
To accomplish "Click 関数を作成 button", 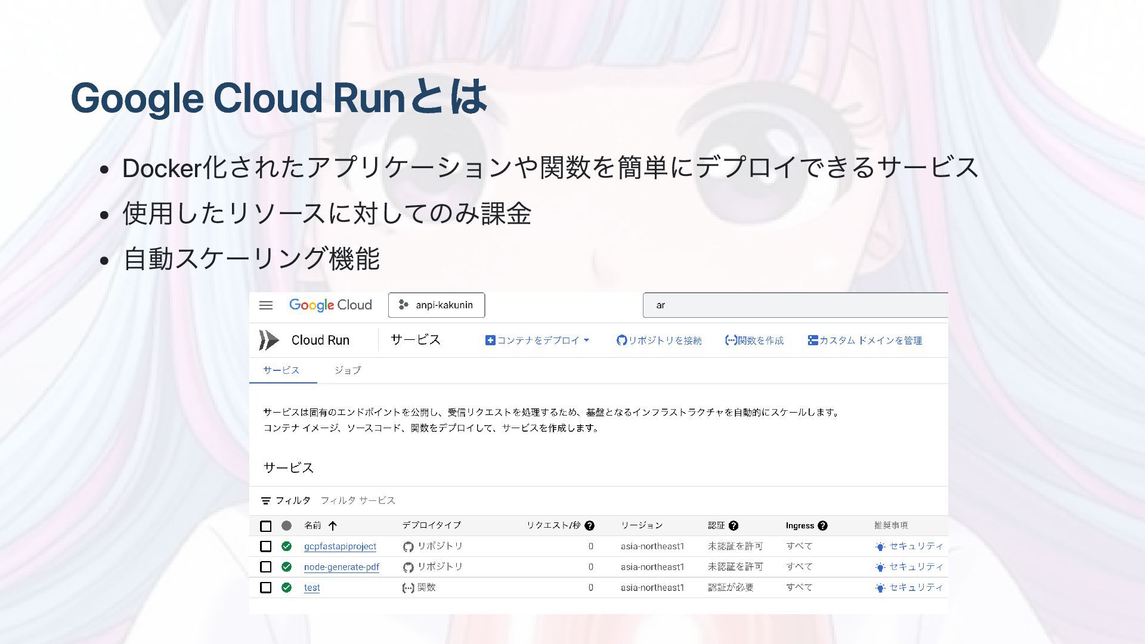I will pos(754,340).
